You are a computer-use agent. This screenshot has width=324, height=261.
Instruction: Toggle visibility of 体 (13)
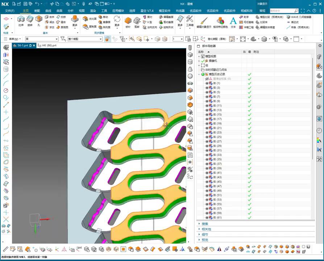tap(207, 110)
